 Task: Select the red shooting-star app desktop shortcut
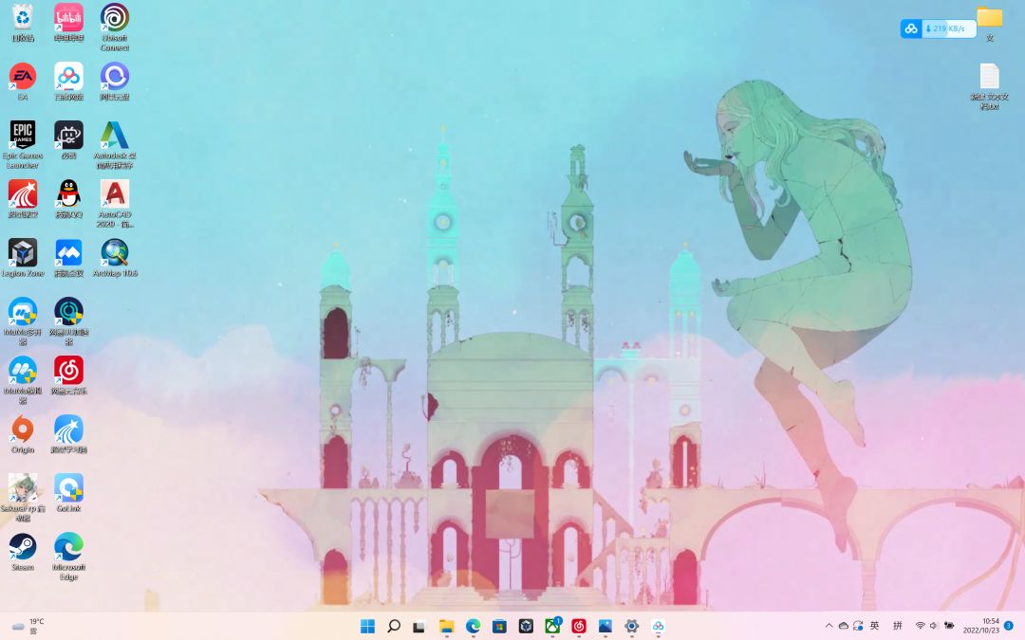click(22, 199)
